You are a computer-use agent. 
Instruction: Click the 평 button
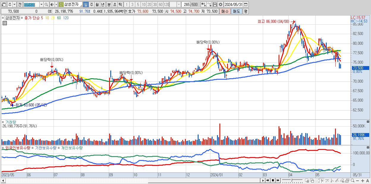[x=246, y=11]
